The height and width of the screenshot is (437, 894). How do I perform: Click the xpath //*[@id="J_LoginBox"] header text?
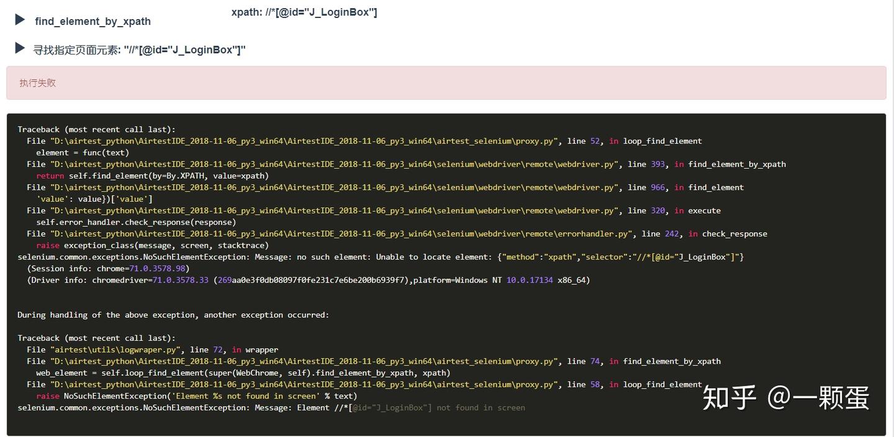[303, 11]
